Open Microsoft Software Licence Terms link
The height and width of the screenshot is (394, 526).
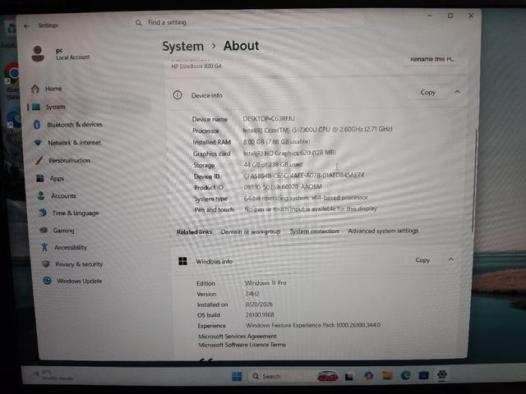pyautogui.click(x=242, y=345)
